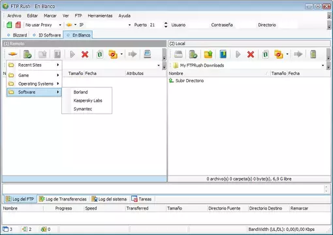Click Remote pane play/resume arrow icon
Screen dimensions: 333x235
(72, 54)
